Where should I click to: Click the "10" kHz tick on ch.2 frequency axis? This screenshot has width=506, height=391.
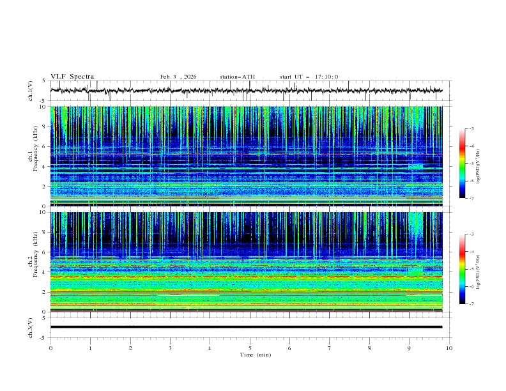tap(43, 212)
